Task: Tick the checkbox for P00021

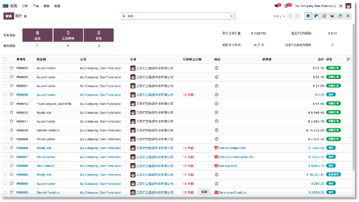Action: [5, 86]
